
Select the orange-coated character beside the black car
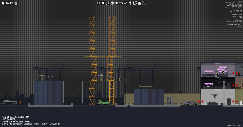pos(20,103)
